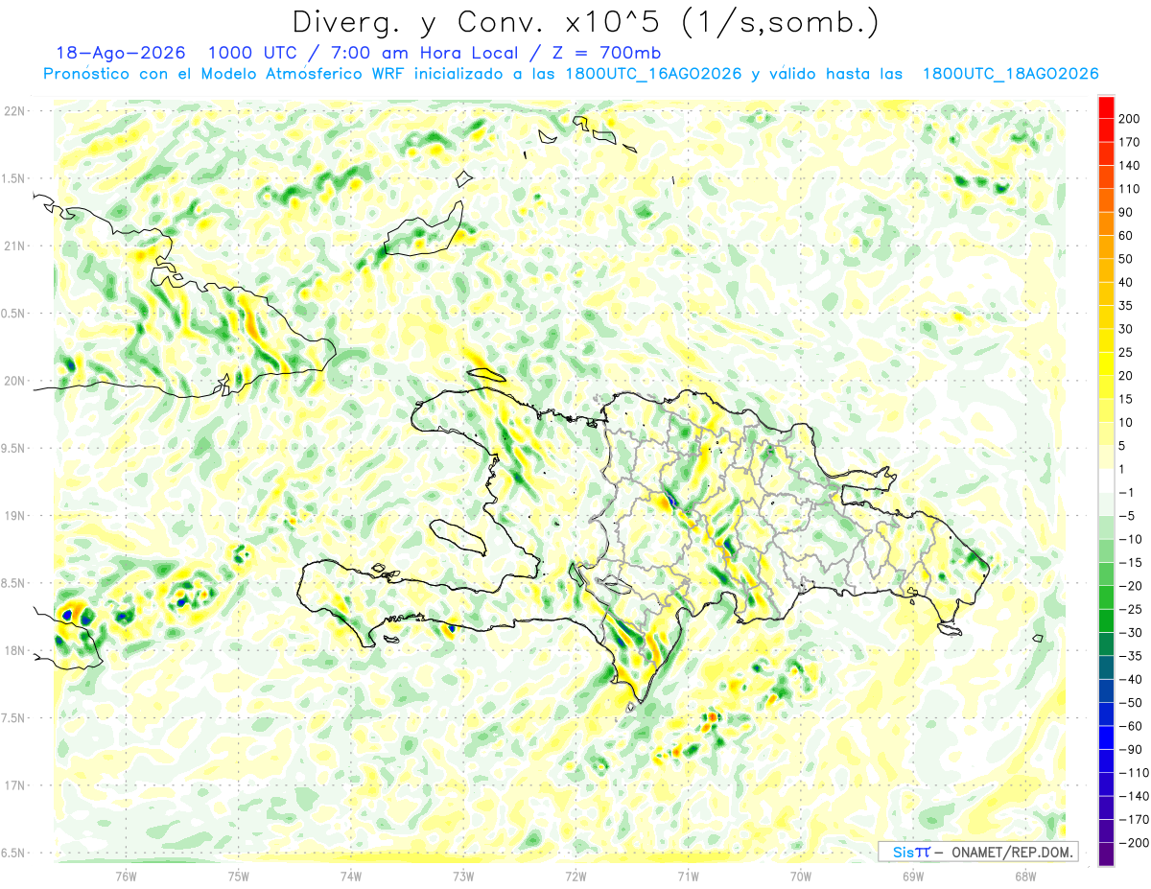Image resolution: width=1151 pixels, height=889 pixels.
Task: Click the color bar segment between -25 and -30
Action: [1106, 620]
